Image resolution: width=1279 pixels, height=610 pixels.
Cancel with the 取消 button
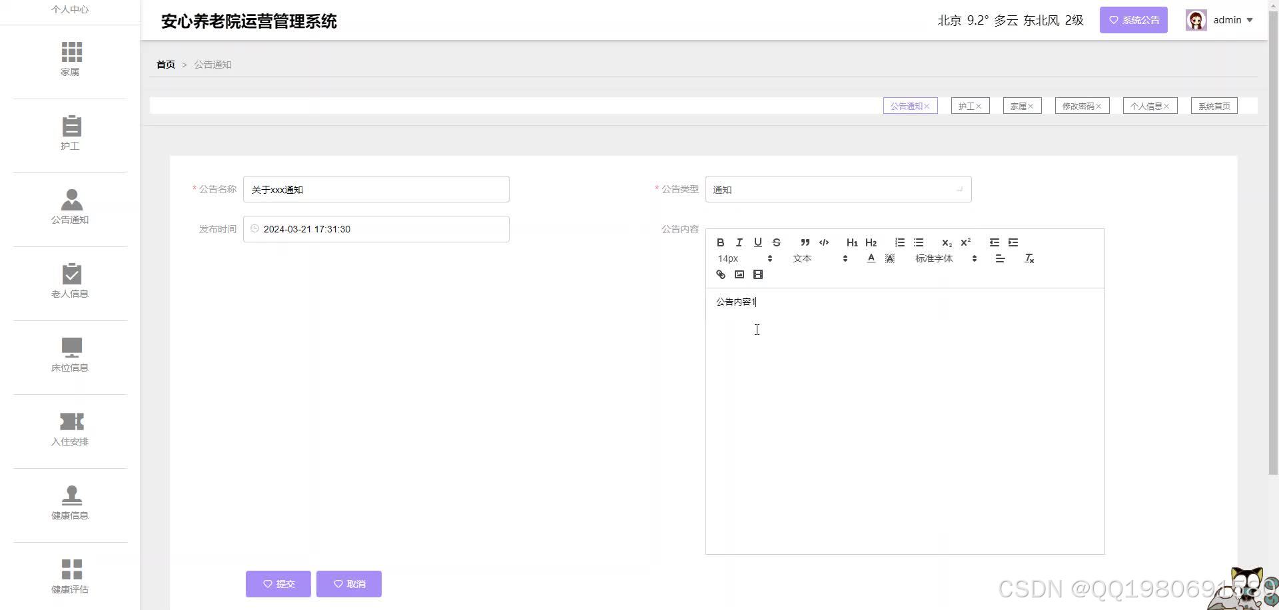(x=348, y=584)
